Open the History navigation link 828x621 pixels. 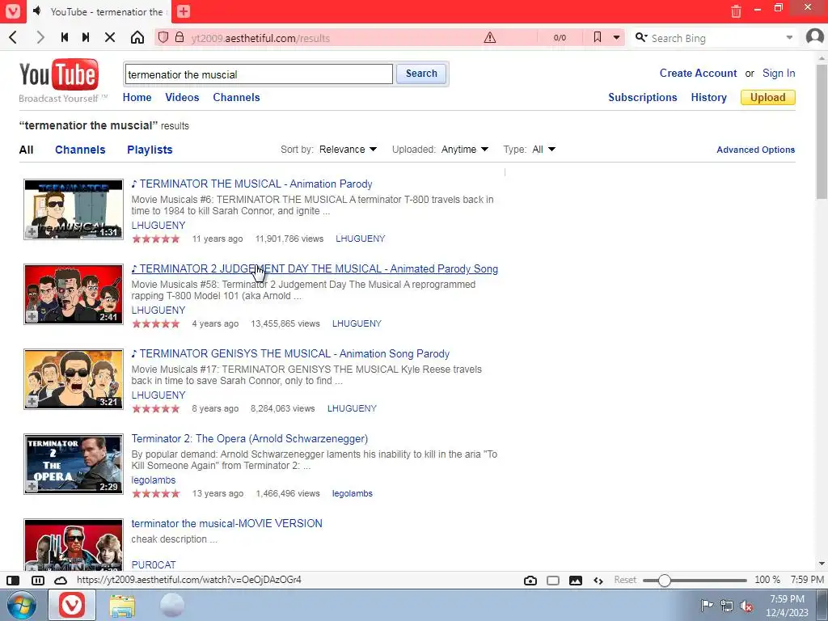[708, 97]
